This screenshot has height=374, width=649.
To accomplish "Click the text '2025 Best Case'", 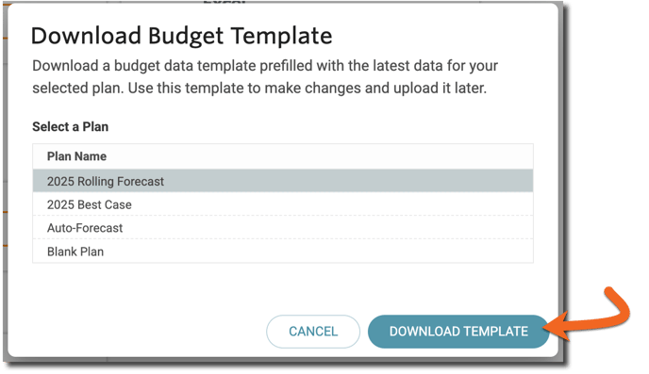I will pos(90,204).
